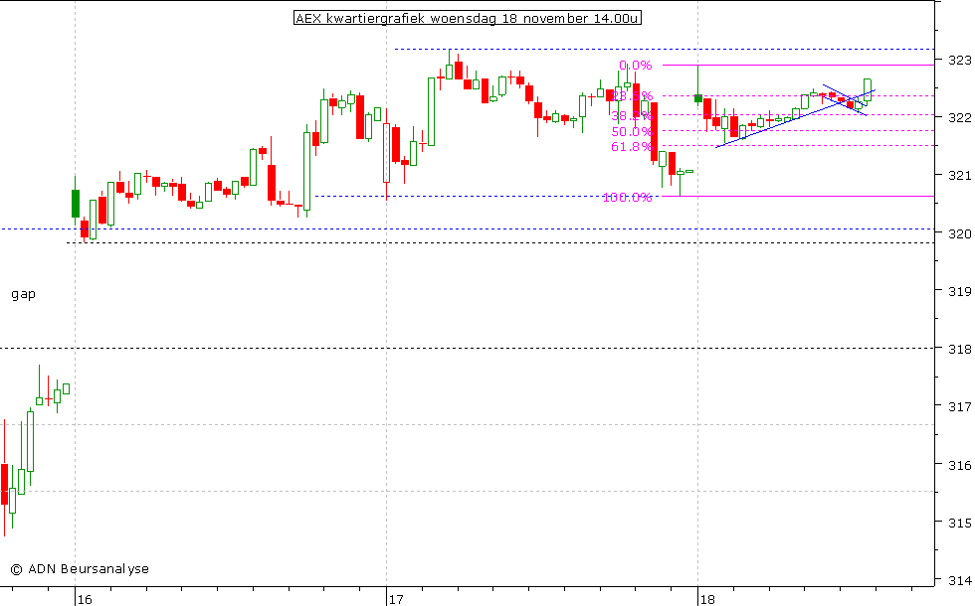Click the price axis label 319
This screenshot has width=975, height=606.
click(x=959, y=291)
